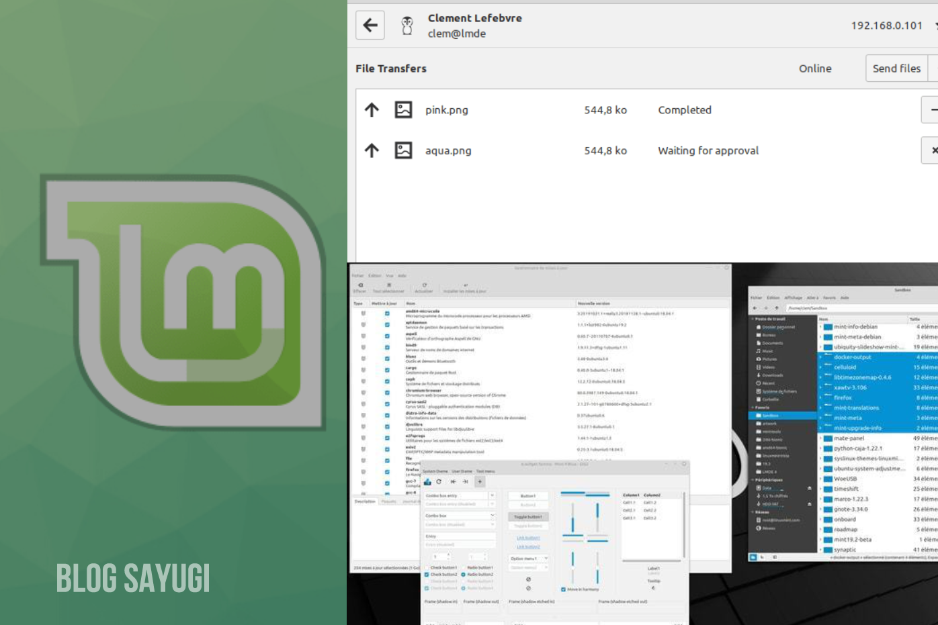Collapse the Favoris section in file manager sidebar
The height and width of the screenshot is (625, 938).
(753, 407)
